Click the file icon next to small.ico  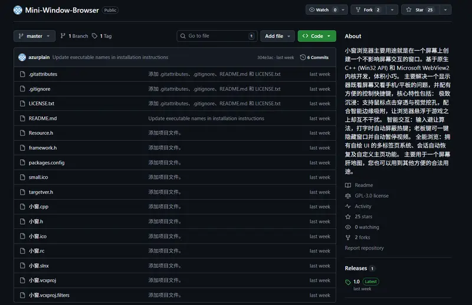pyautogui.click(x=22, y=178)
